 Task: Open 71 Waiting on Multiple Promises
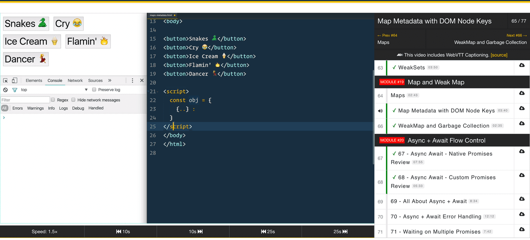(436, 232)
